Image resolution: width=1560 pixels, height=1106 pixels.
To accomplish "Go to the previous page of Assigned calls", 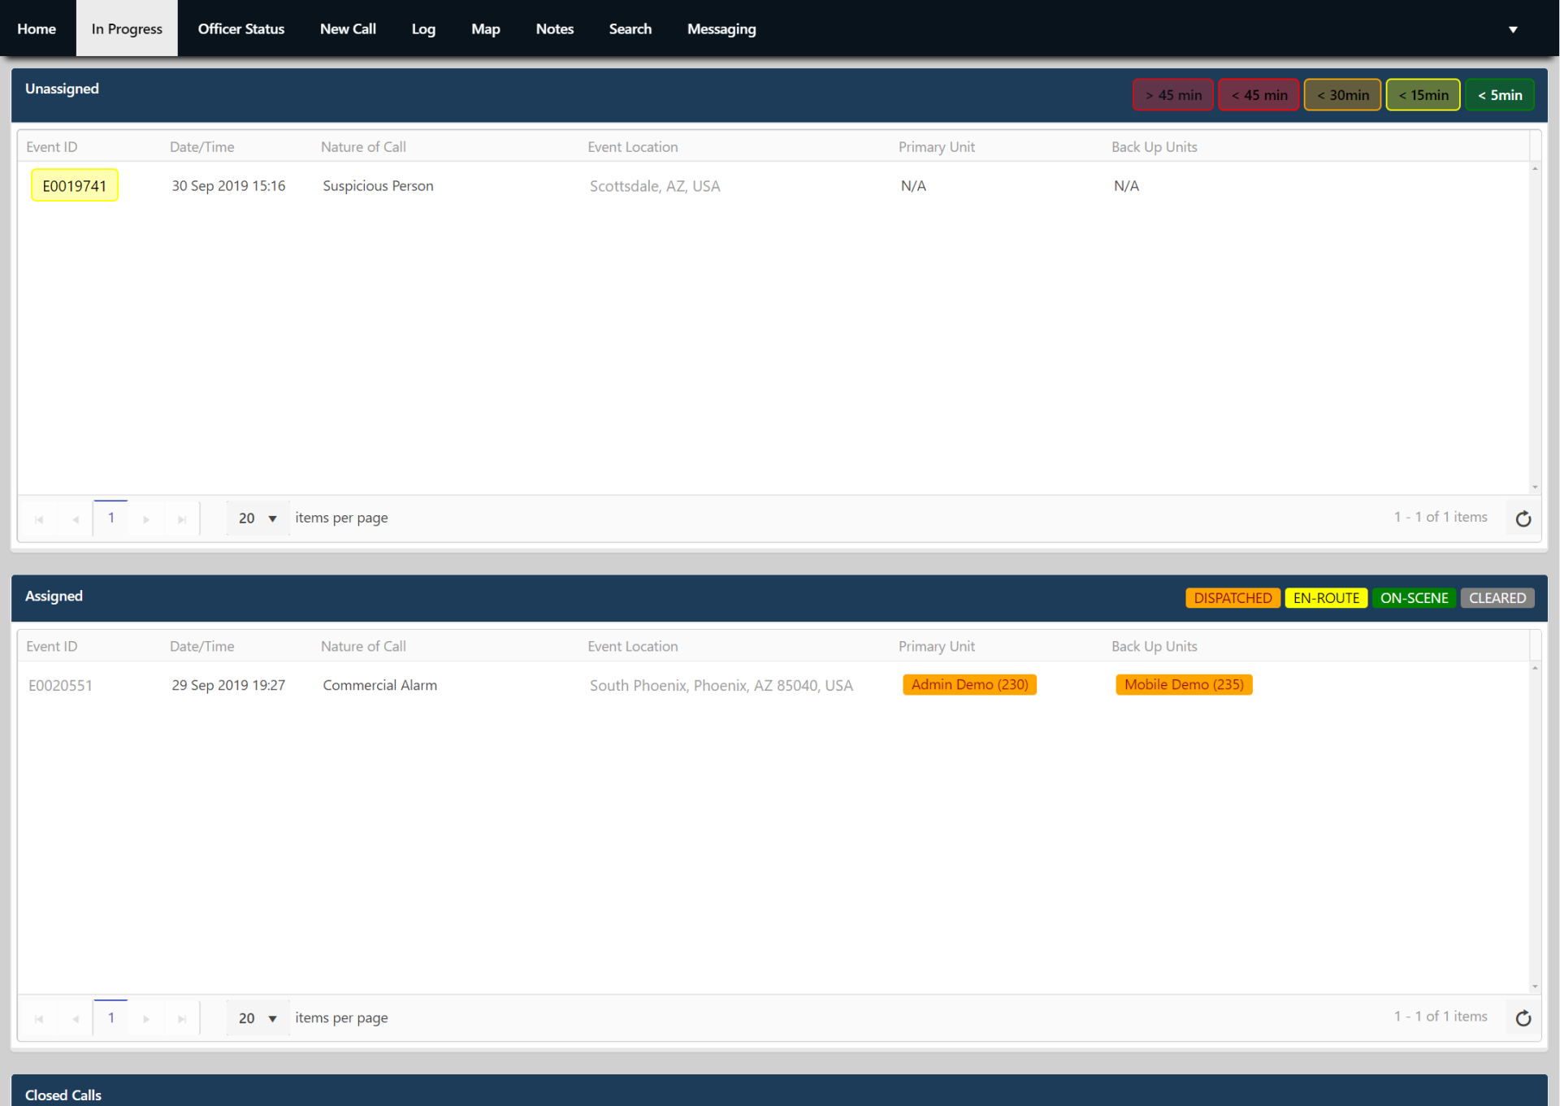I will click(x=75, y=1017).
